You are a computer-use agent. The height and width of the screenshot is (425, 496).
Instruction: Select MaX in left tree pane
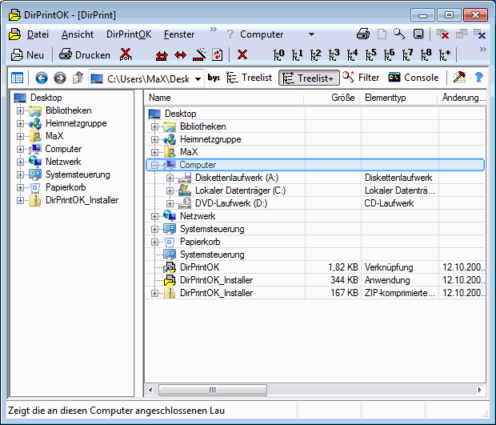click(x=54, y=136)
